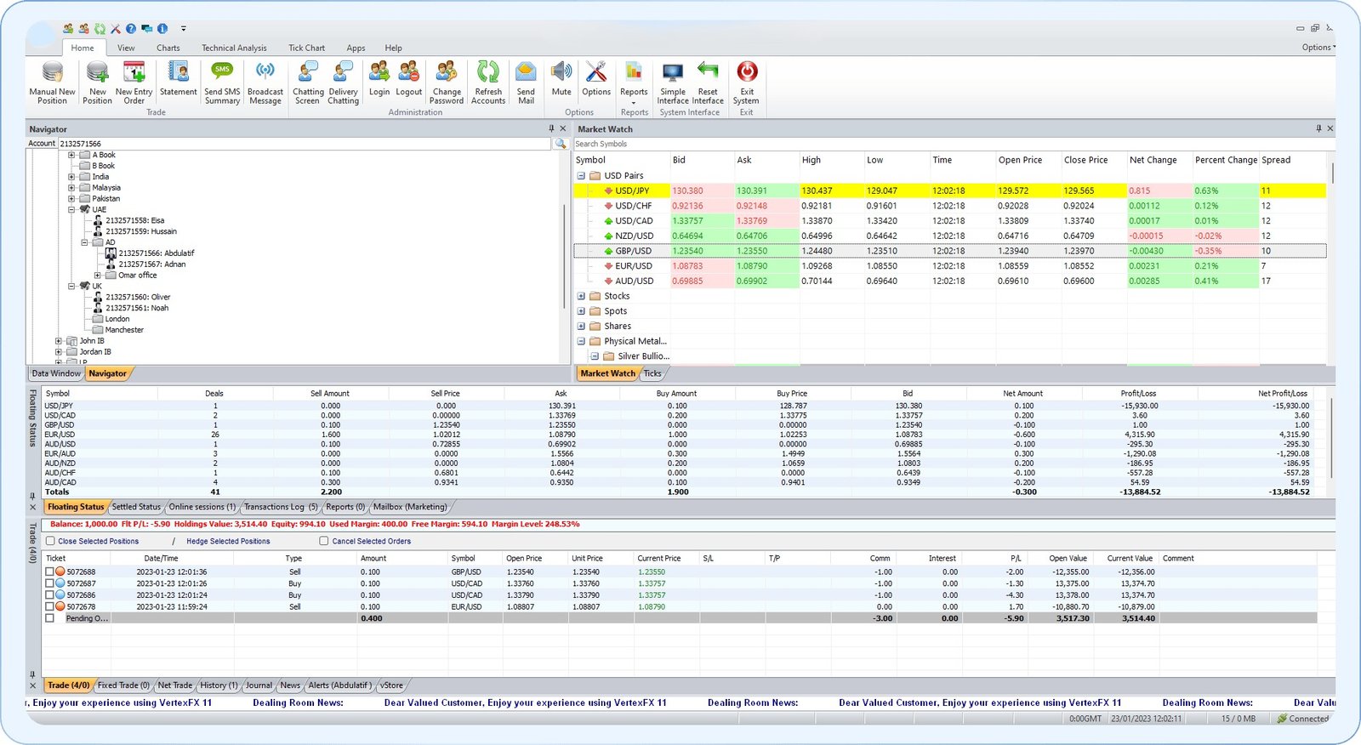Switch to the Technical Analysis ribbon tab

[x=234, y=48]
